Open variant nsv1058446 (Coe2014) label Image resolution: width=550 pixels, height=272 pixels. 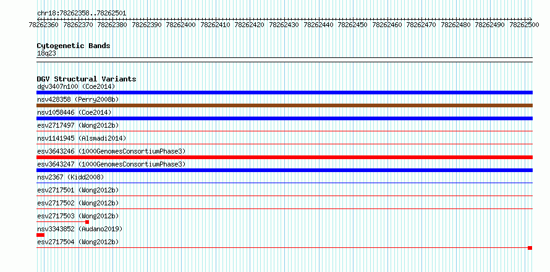74,112
